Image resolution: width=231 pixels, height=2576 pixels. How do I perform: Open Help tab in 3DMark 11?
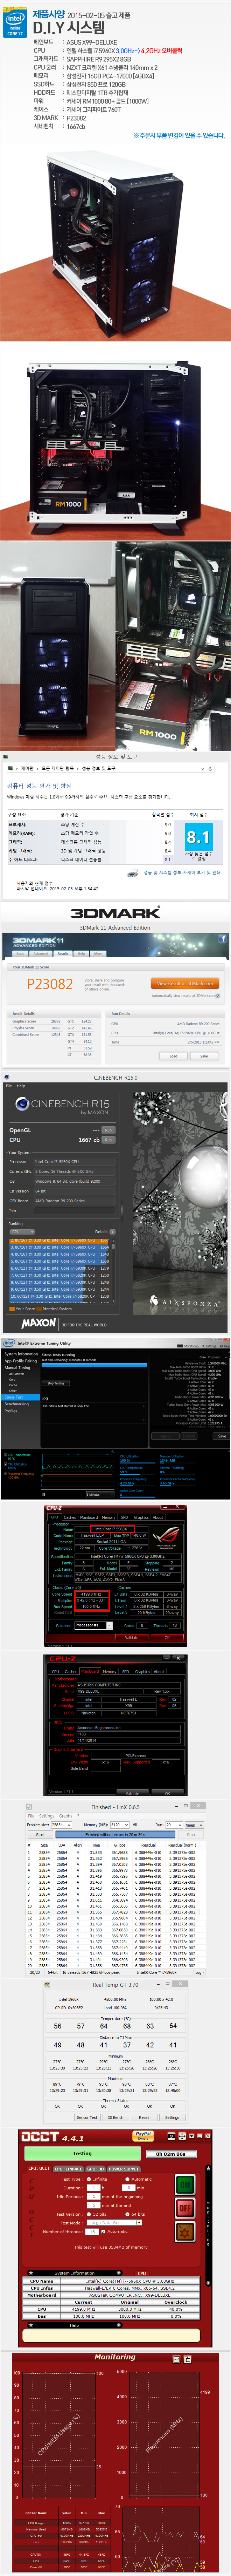tap(81, 954)
